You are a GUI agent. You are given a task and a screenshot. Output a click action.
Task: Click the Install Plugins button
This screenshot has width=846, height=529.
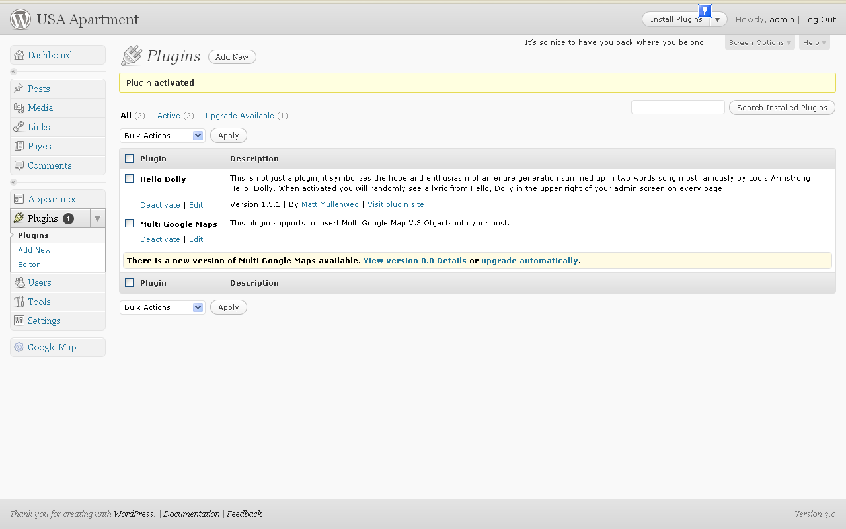point(676,19)
